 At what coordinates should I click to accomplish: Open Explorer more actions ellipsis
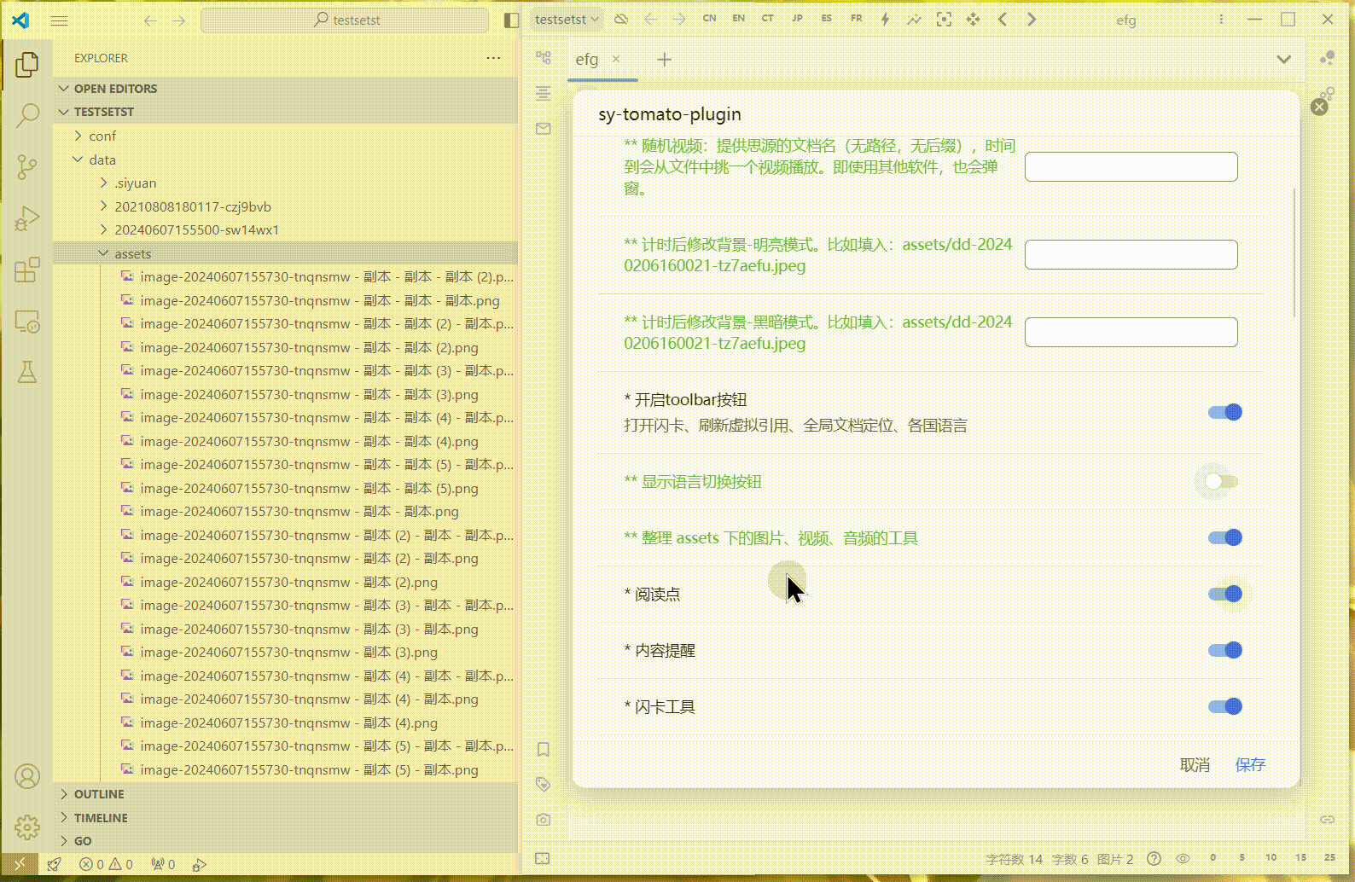pyautogui.click(x=493, y=58)
